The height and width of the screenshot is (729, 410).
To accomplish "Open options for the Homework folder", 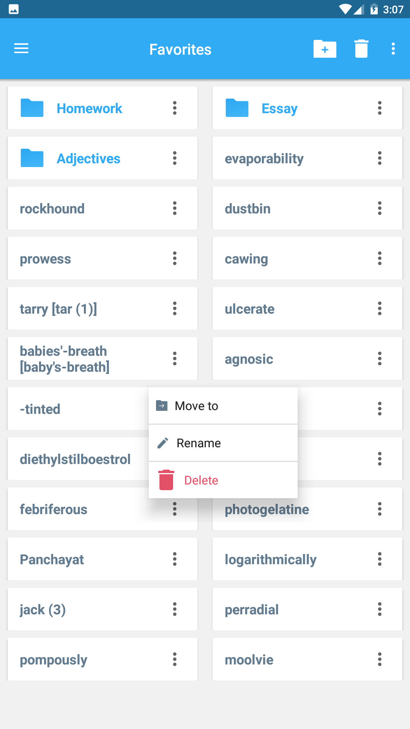I will pyautogui.click(x=175, y=108).
